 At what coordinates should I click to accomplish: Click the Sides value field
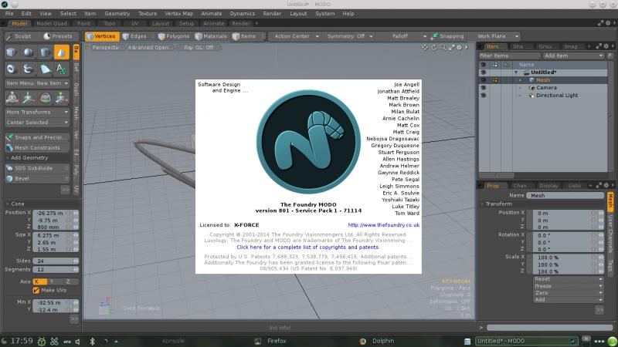(x=56, y=261)
